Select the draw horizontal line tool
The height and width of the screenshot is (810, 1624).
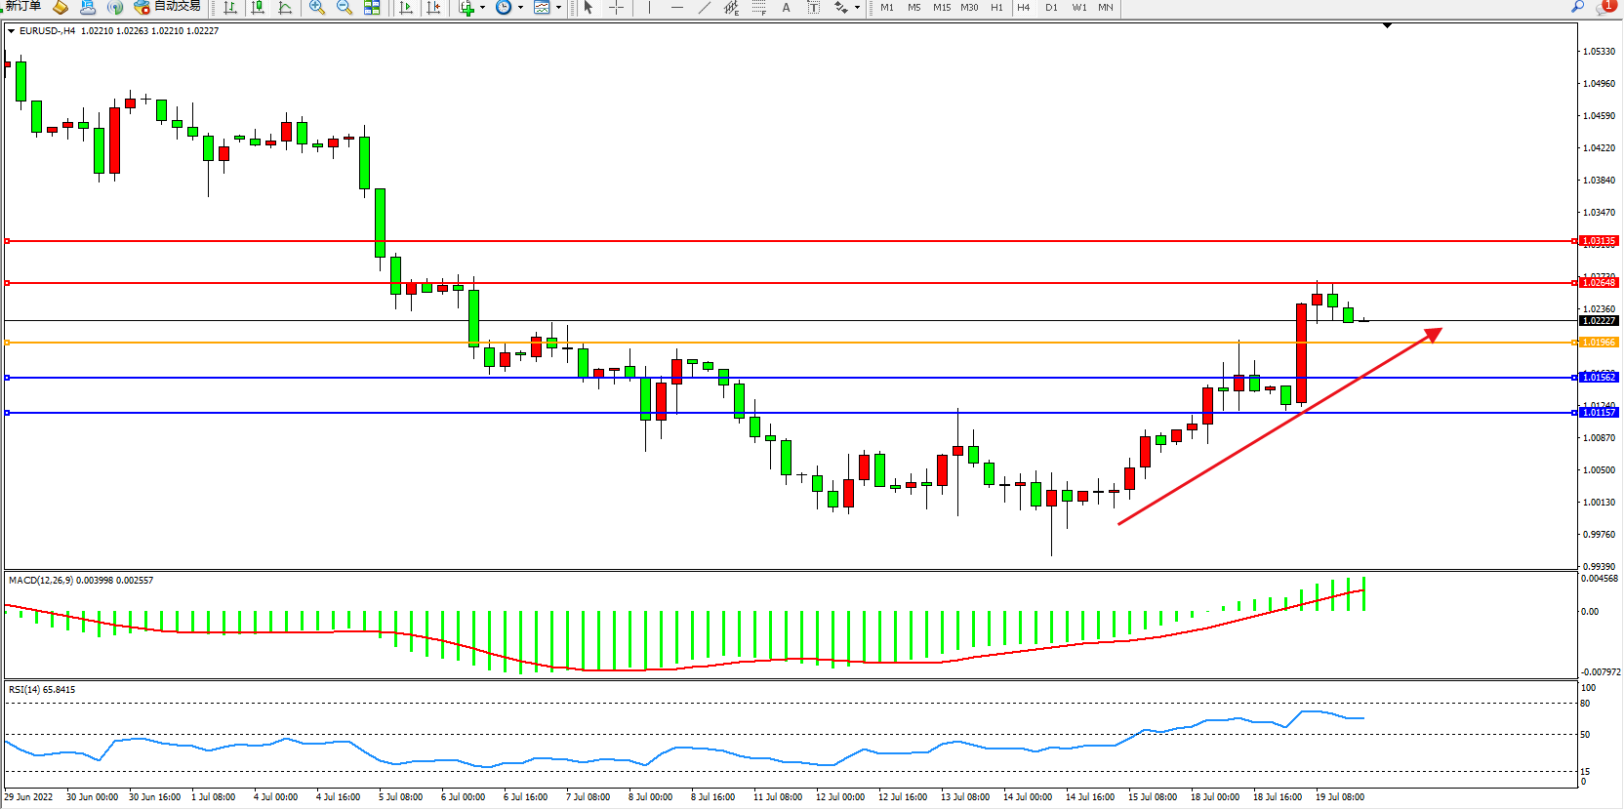pyautogui.click(x=676, y=7)
